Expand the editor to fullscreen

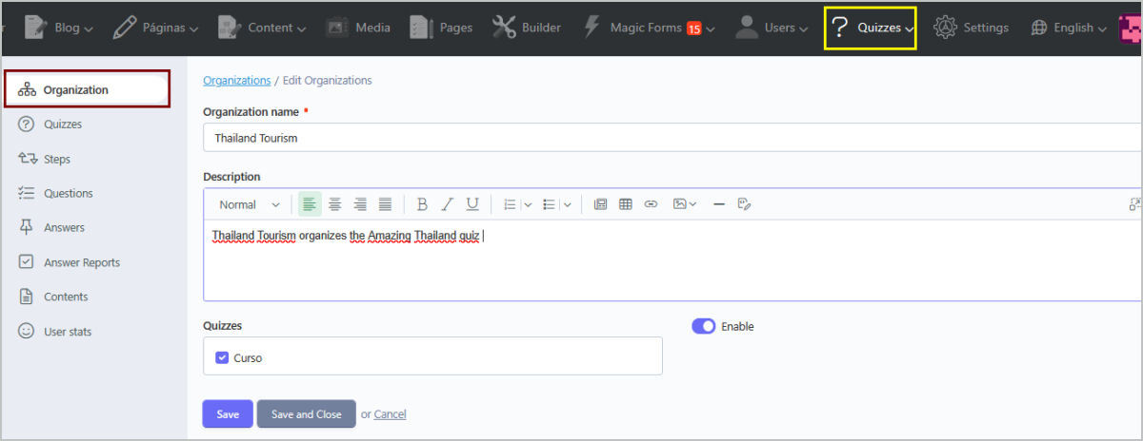coord(1134,203)
